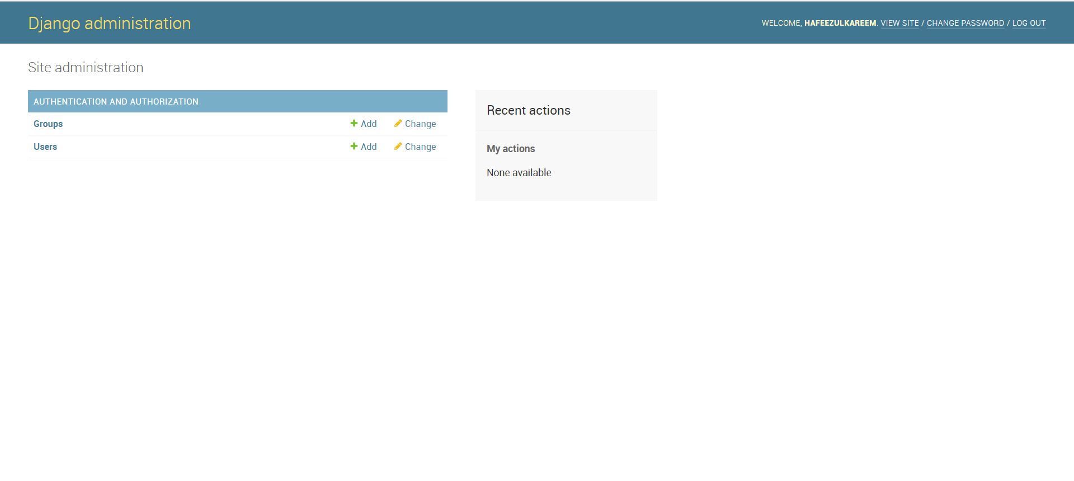Click the Django administration title
The height and width of the screenshot is (481, 1074).
coord(110,23)
